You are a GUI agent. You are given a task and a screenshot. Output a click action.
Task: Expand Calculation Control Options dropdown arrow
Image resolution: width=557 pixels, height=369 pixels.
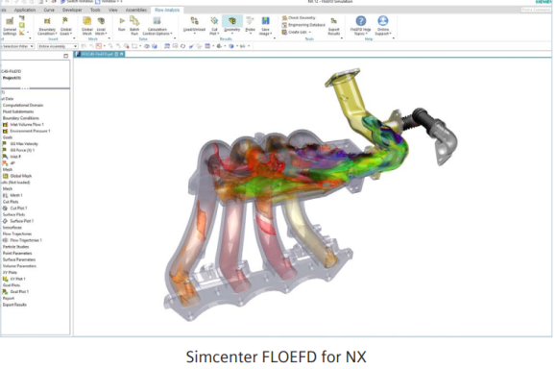pyautogui.click(x=171, y=34)
